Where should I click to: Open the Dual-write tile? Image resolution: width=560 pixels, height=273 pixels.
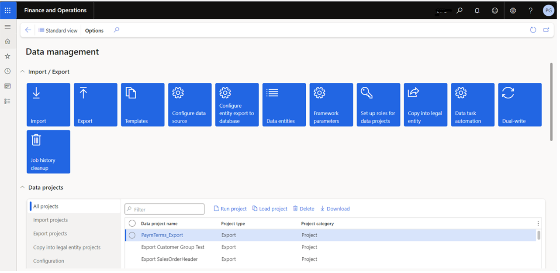(x=520, y=105)
